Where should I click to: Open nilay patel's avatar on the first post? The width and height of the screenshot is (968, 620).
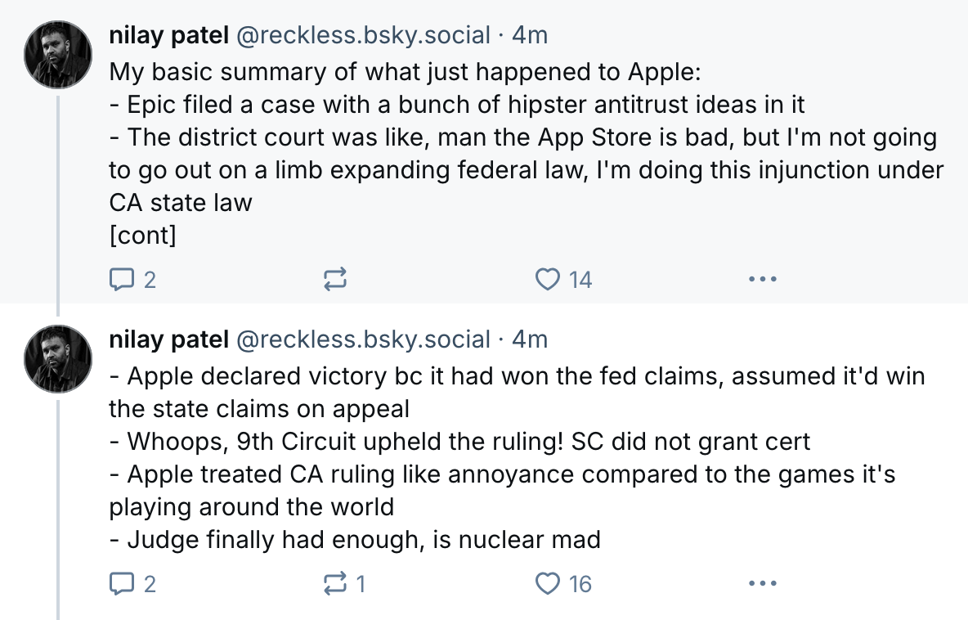coord(58,55)
